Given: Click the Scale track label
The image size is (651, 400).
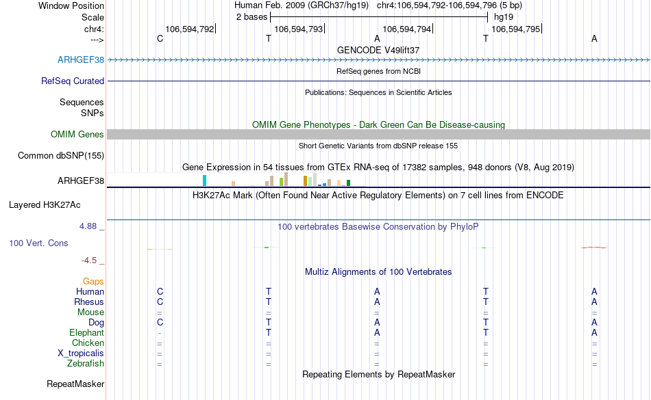Looking at the screenshot, I should pyautogui.click(x=93, y=17).
